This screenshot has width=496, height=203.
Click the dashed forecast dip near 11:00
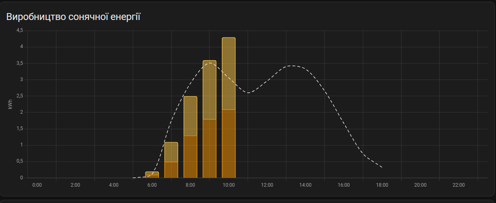point(248,93)
